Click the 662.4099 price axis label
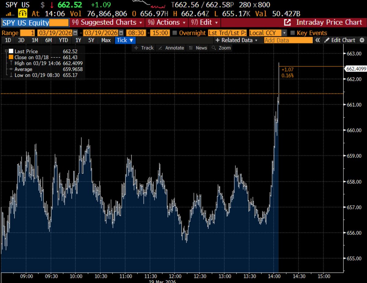Image resolution: width=367 pixels, height=283 pixels. tap(356, 69)
